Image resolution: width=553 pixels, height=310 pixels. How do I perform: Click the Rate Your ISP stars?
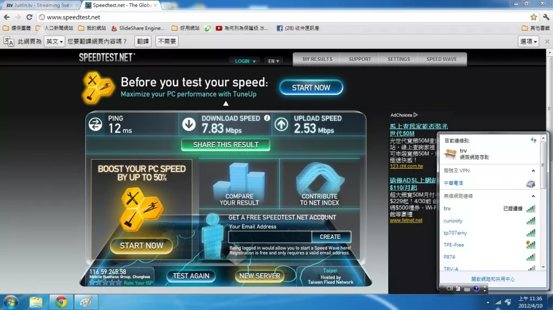[105, 283]
